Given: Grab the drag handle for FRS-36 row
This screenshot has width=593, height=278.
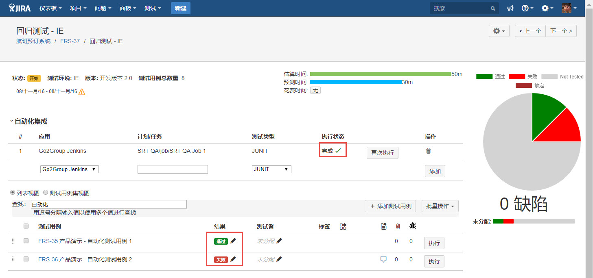Looking at the screenshot, I should pyautogui.click(x=13, y=259).
